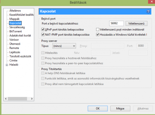Select the Kapcsolat category
The height and width of the screenshot is (115, 155).
point(15,23)
